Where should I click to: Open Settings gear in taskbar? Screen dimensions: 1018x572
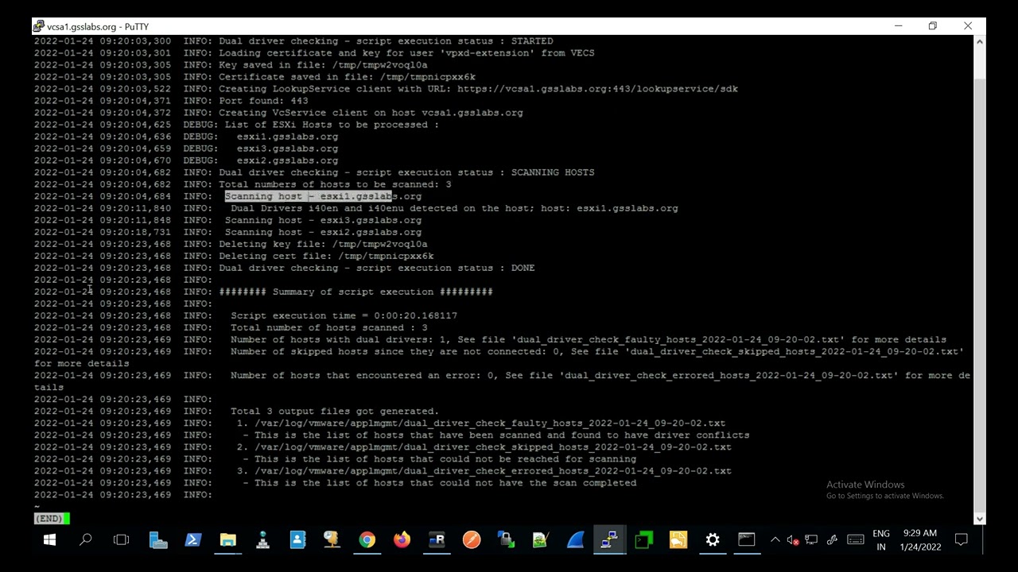(713, 540)
